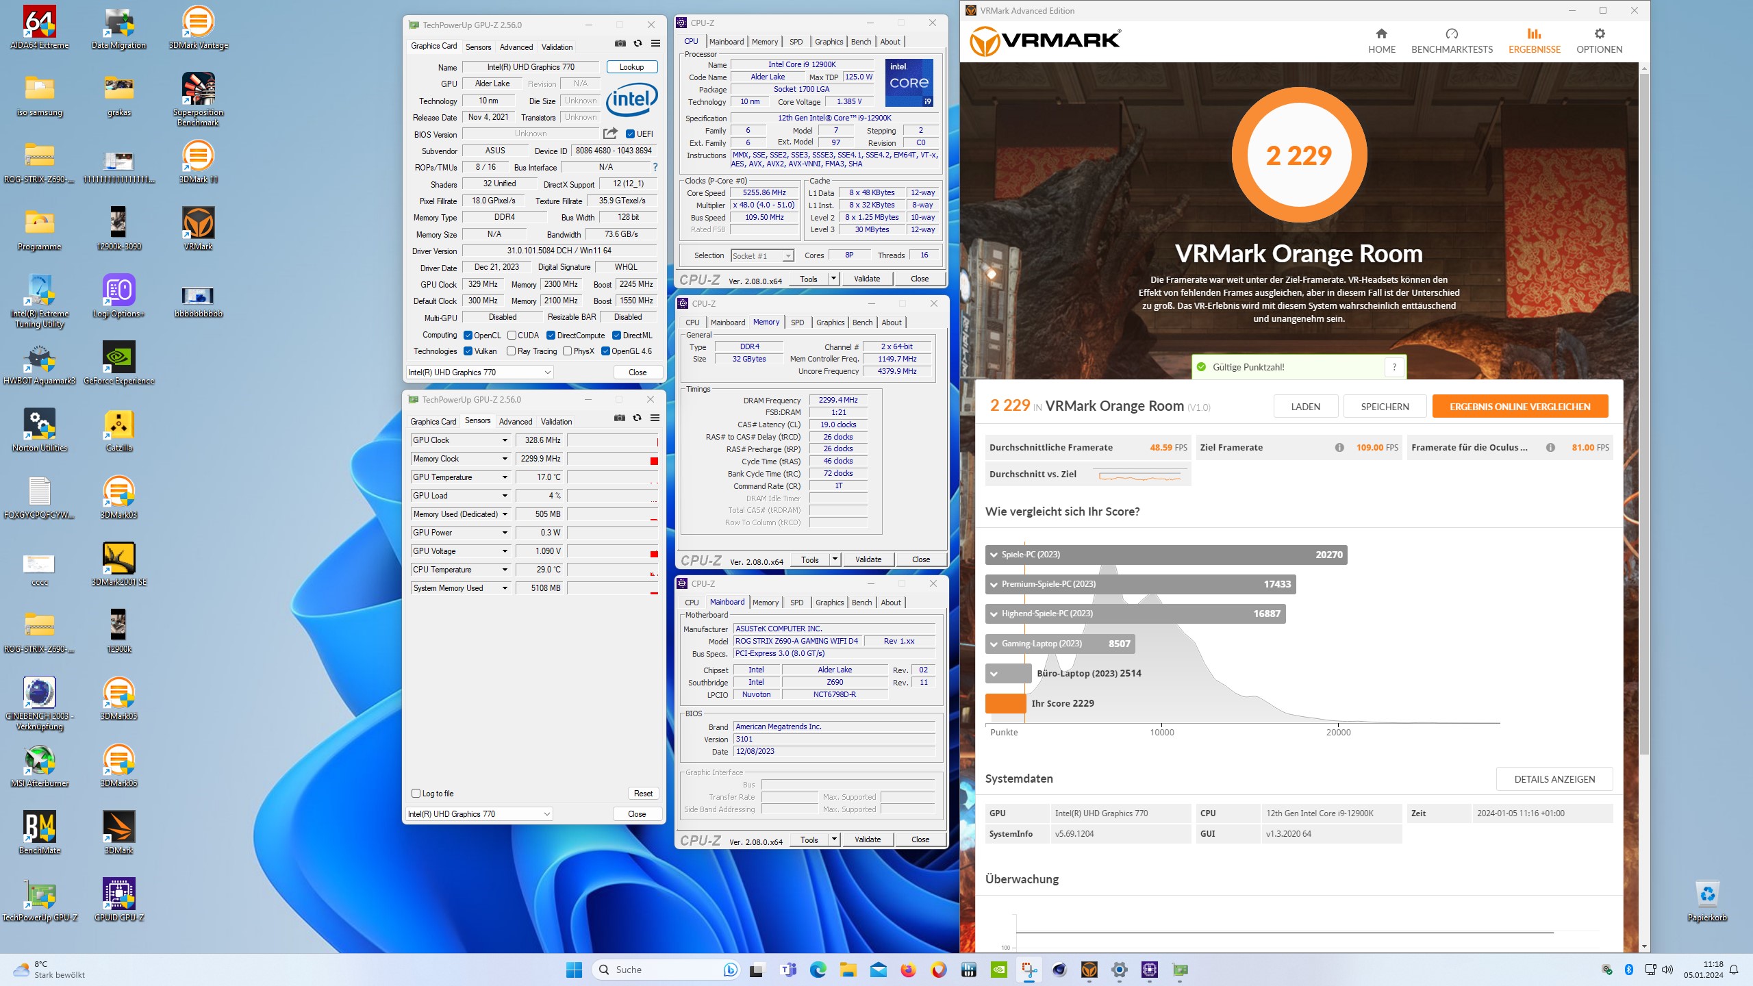
Task: Click GPU Load sensor graph bar
Action: tap(613, 496)
